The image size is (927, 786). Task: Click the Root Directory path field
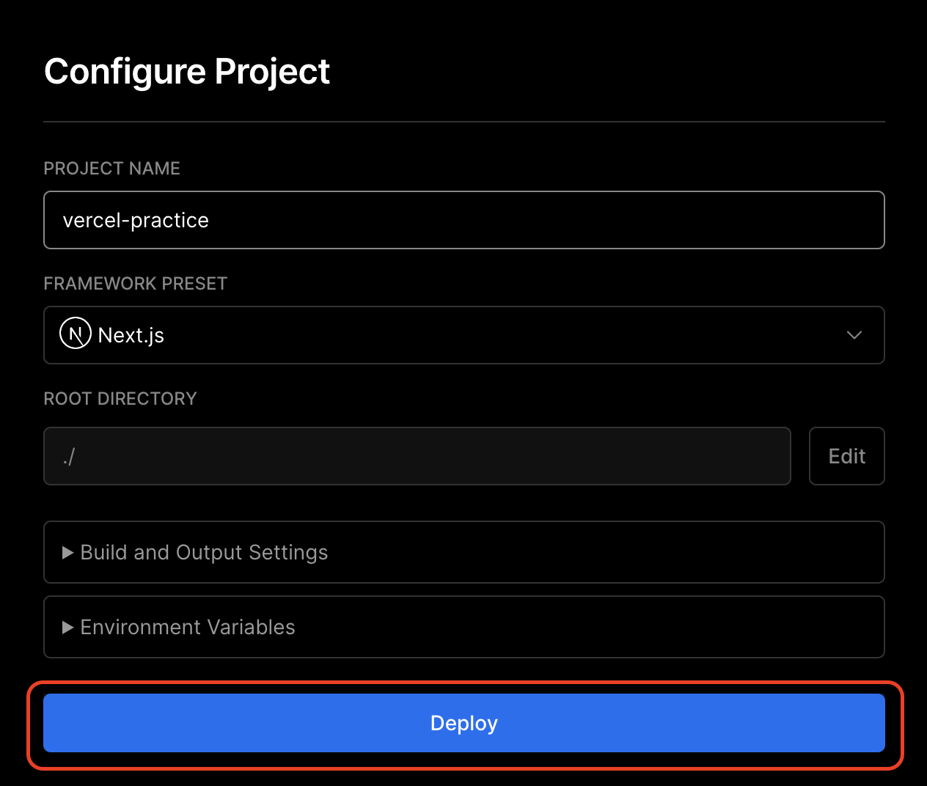pyautogui.click(x=417, y=456)
